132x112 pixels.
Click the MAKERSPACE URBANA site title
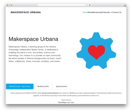pyautogui.click(x=26, y=12)
